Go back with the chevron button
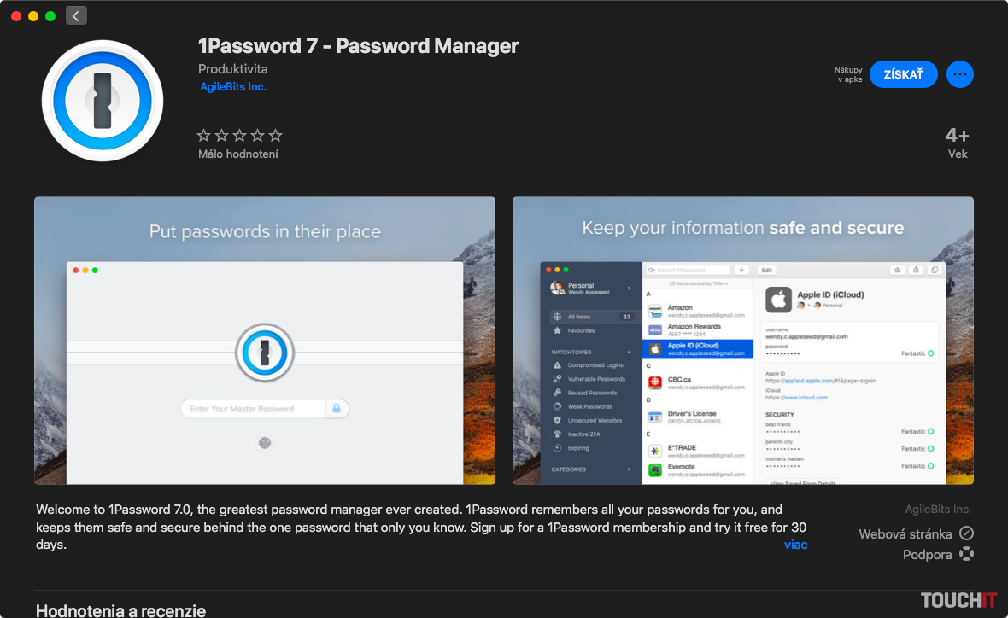1008x618 pixels. click(76, 15)
